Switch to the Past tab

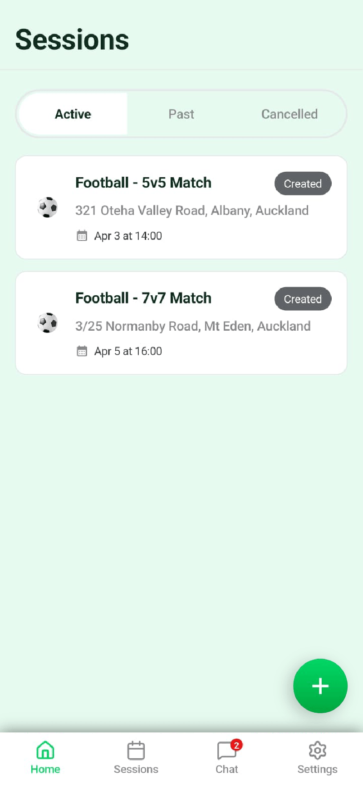click(x=181, y=114)
